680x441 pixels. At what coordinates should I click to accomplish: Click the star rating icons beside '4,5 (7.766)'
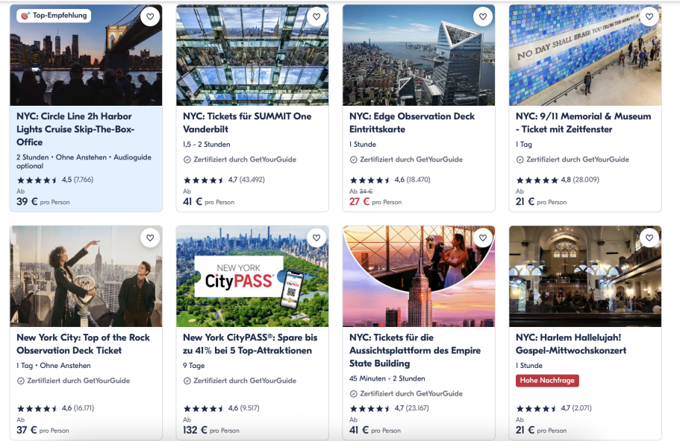(37, 180)
